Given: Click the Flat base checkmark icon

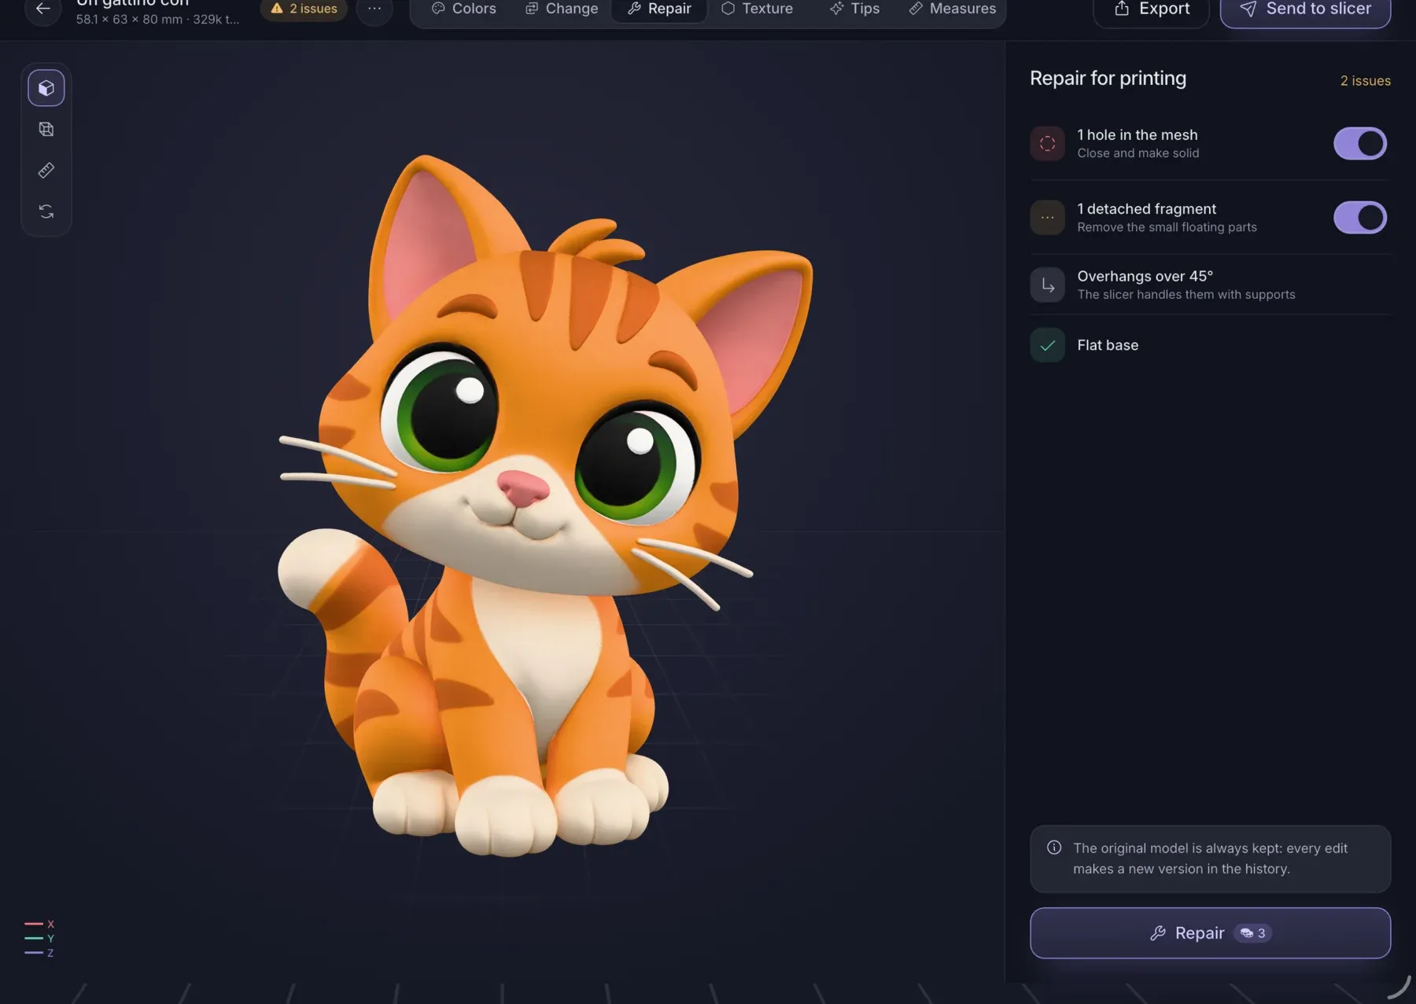Looking at the screenshot, I should (x=1047, y=345).
